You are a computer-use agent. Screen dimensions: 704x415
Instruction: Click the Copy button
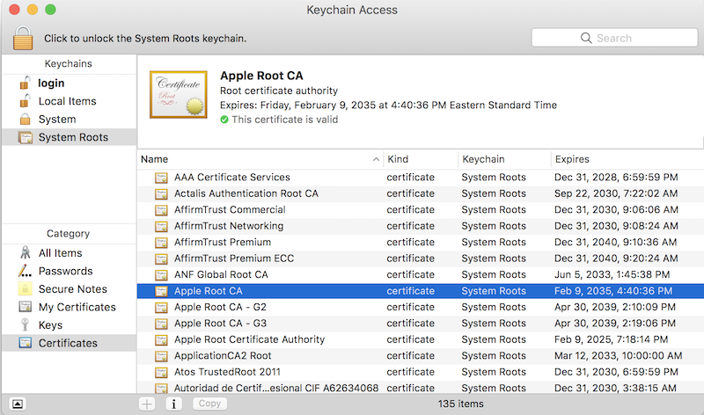pyautogui.click(x=209, y=404)
